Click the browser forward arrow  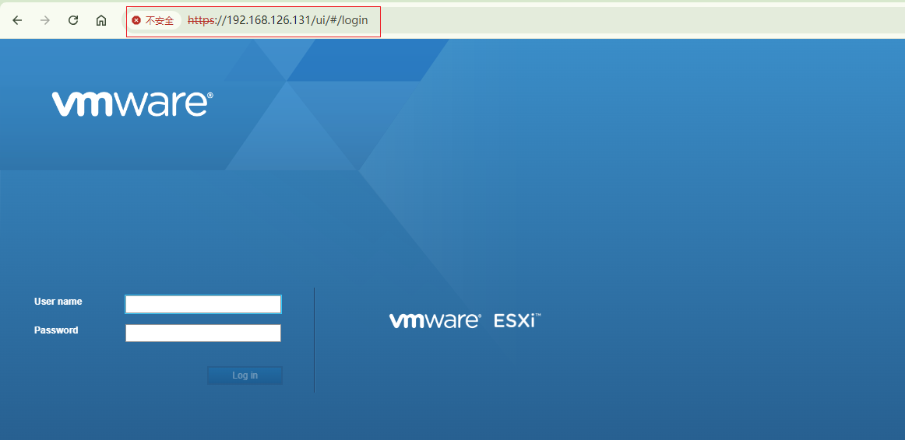(45, 21)
